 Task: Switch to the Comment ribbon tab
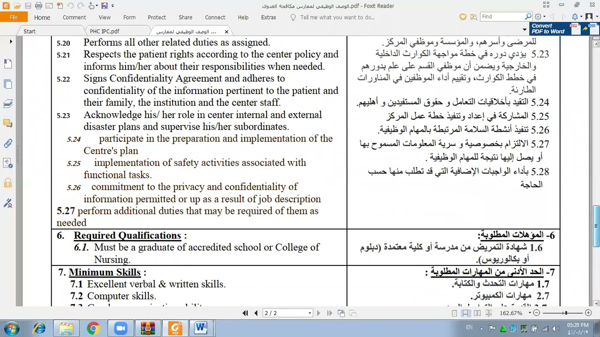point(74,17)
